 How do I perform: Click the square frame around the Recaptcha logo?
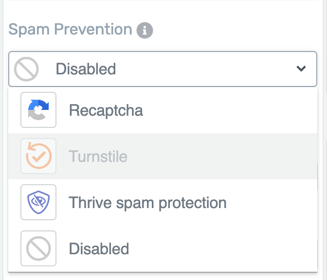pos(38,110)
